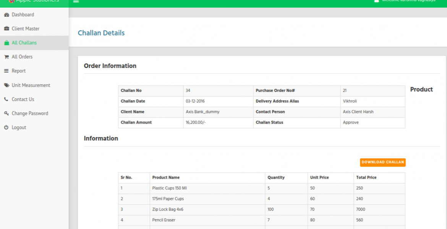Open the All Orders menu item
447x229 pixels.
tap(22, 57)
